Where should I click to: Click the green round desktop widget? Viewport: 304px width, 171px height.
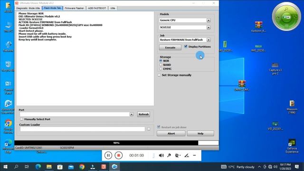286,17
